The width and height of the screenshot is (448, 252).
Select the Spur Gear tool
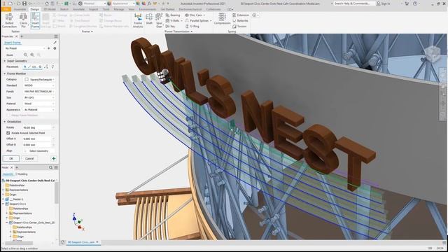click(x=159, y=20)
